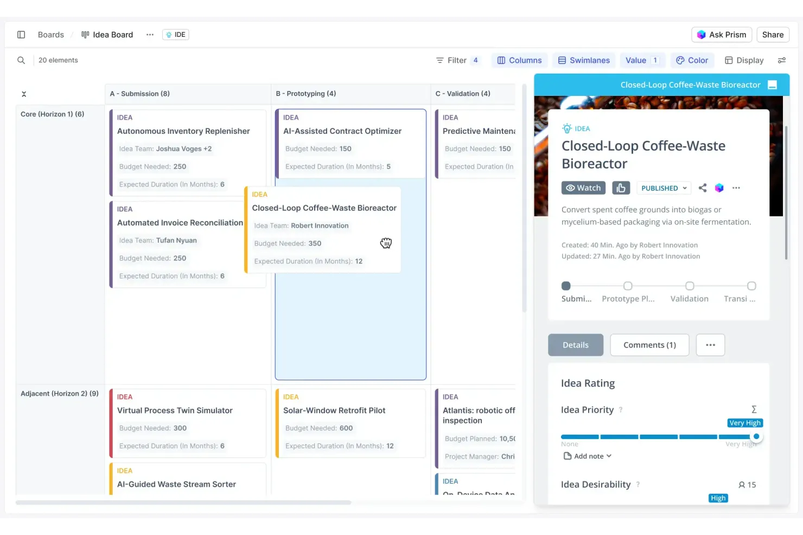Open the board search magnifier
This screenshot has width=803, height=535.
21,60
